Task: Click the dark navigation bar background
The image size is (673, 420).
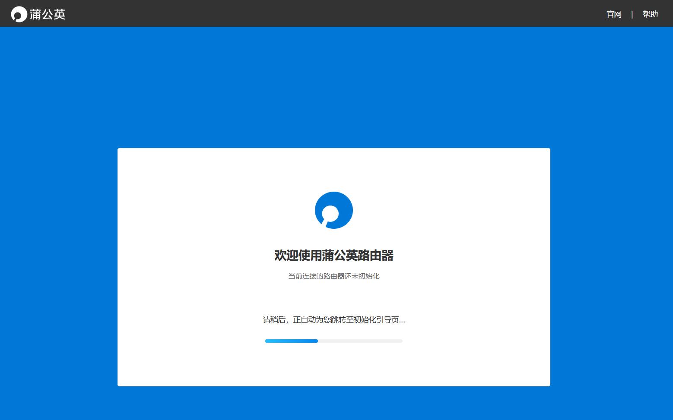Action: (302, 13)
